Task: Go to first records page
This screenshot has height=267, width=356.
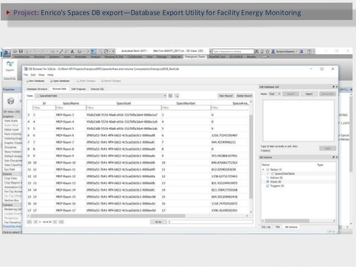Action: pyautogui.click(x=29, y=222)
